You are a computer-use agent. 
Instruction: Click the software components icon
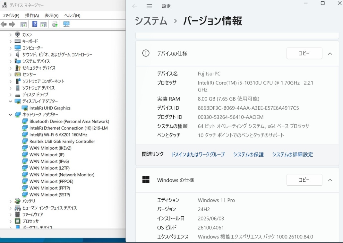click(18, 81)
